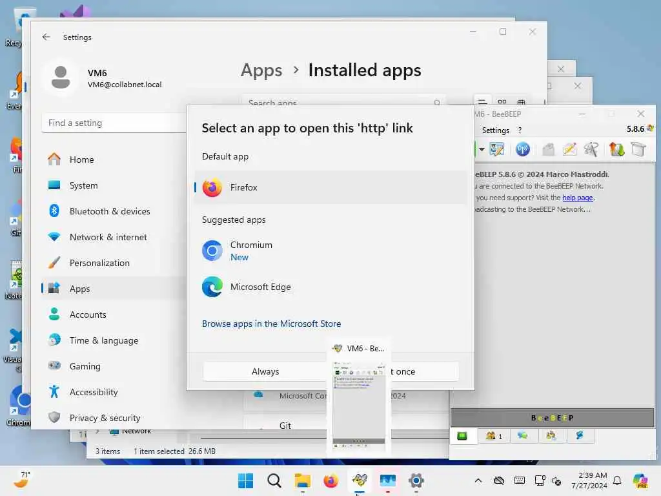Click the muted volume icon in the tray
The width and height of the screenshot is (661, 496).
556,480
